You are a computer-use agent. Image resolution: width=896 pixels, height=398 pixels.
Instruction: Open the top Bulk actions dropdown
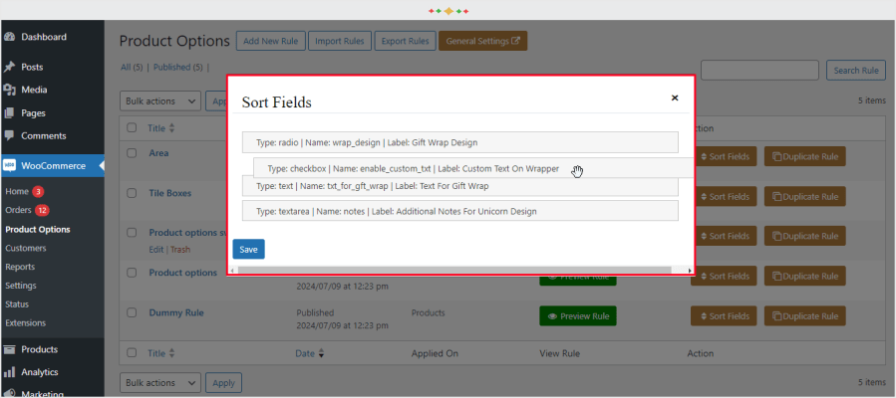coord(160,101)
